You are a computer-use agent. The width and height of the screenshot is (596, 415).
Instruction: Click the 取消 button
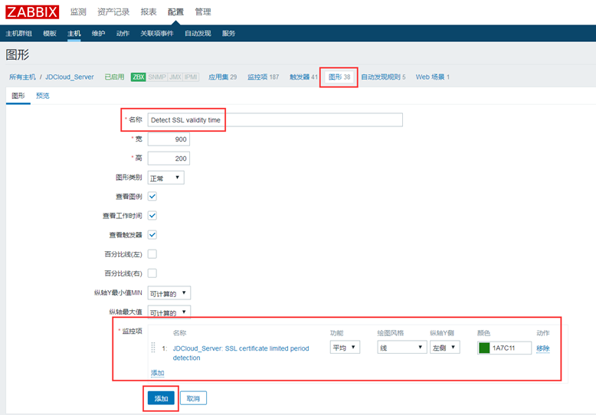coord(194,398)
